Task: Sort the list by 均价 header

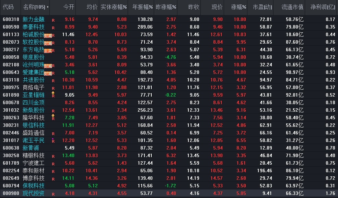Action: 92,7
